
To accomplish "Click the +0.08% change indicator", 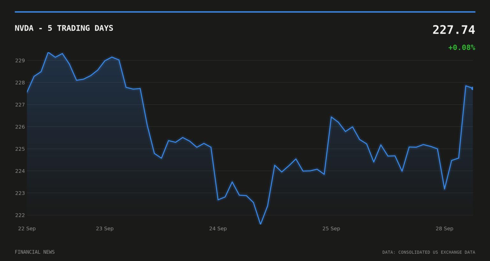I will click(x=462, y=47).
